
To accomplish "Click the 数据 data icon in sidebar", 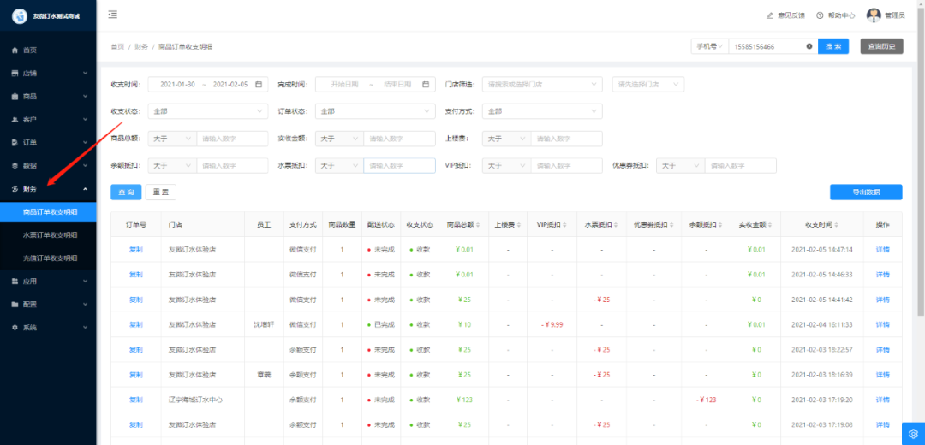I will [x=15, y=166].
